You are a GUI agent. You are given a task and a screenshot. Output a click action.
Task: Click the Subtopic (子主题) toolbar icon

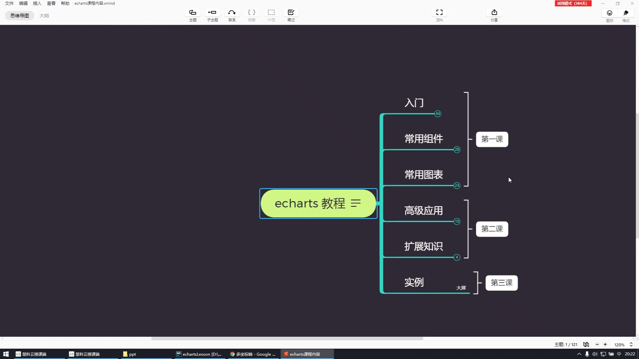[x=212, y=13]
